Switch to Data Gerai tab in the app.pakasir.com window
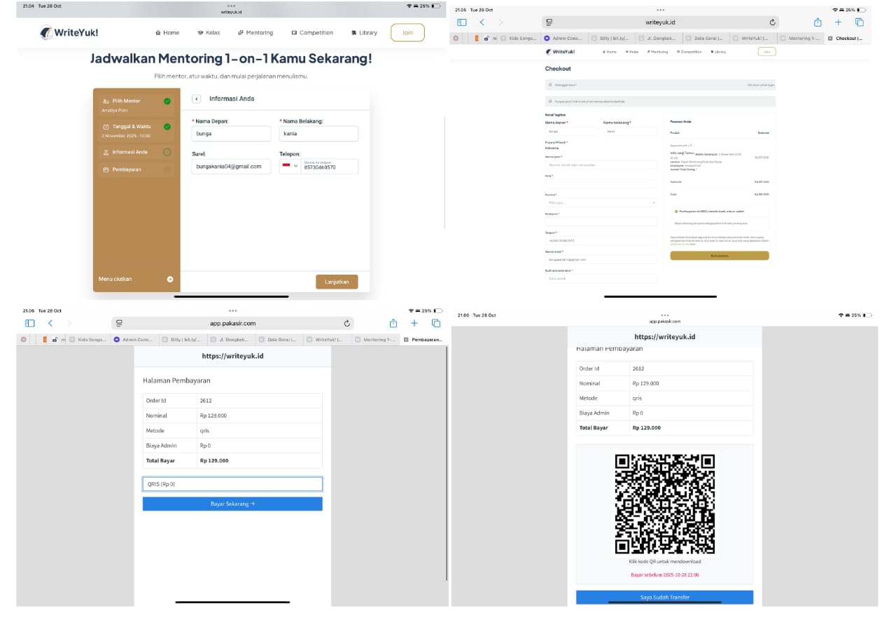Screen dimensions: 896x634 click(x=279, y=340)
